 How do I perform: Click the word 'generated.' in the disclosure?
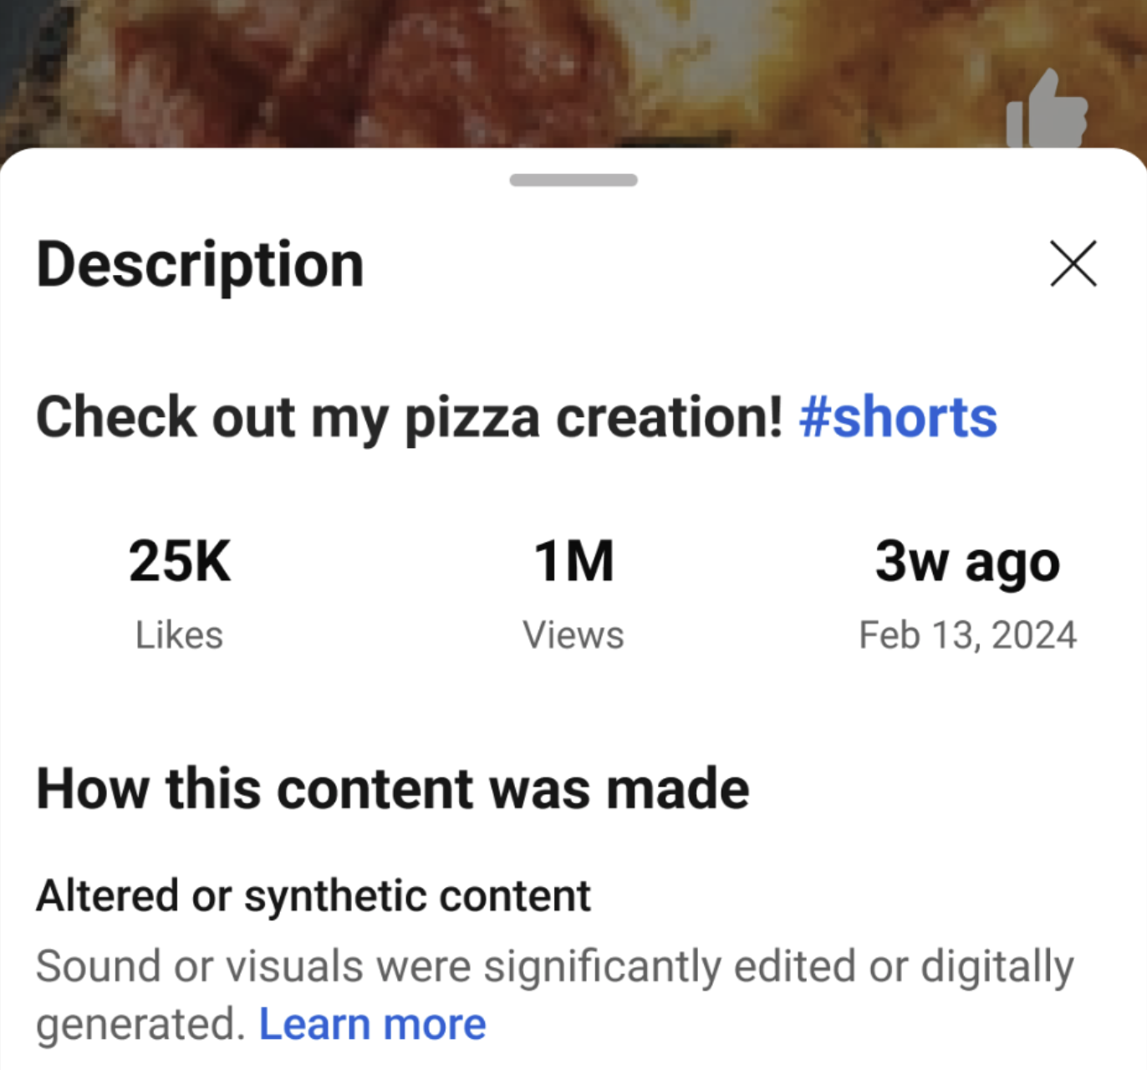coord(140,1024)
